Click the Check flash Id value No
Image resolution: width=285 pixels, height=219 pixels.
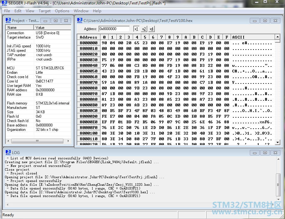point(38,121)
